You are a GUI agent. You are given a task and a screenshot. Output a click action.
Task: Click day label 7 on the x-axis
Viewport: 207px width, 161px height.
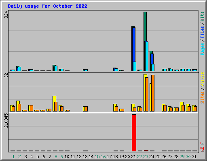coord(50,157)
